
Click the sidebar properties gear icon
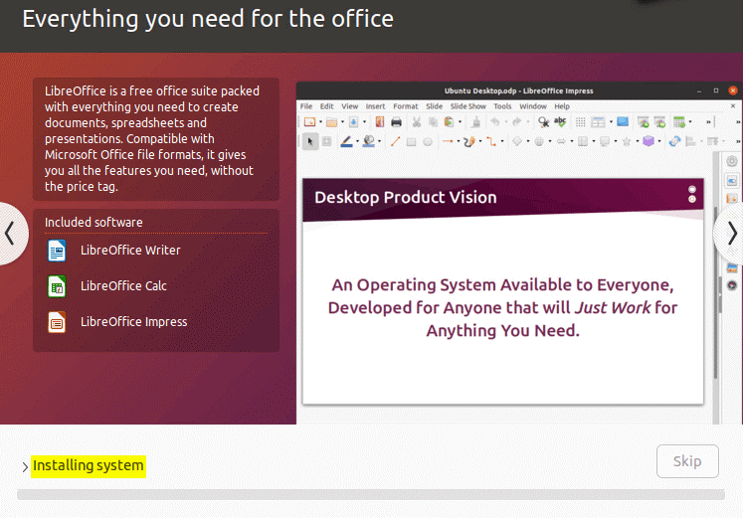[x=732, y=161]
